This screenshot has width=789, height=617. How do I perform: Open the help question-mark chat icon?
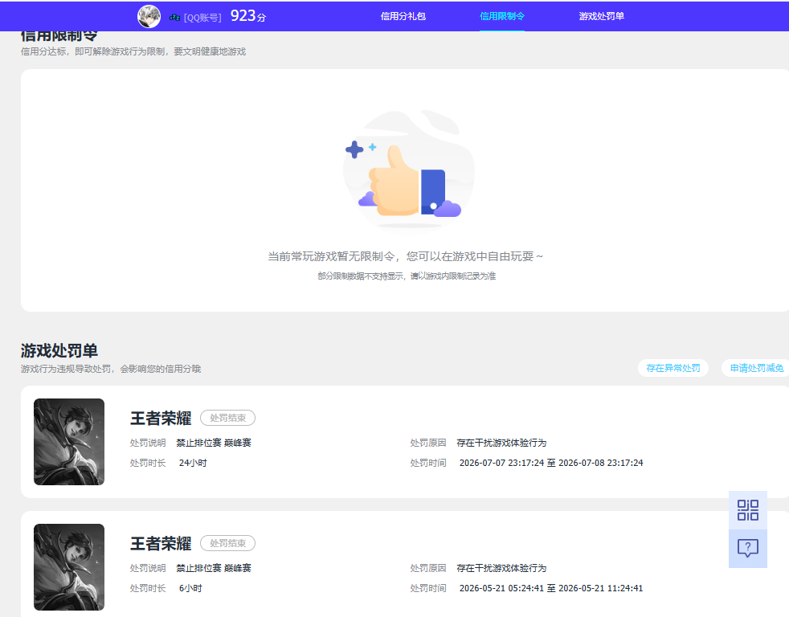(x=748, y=548)
